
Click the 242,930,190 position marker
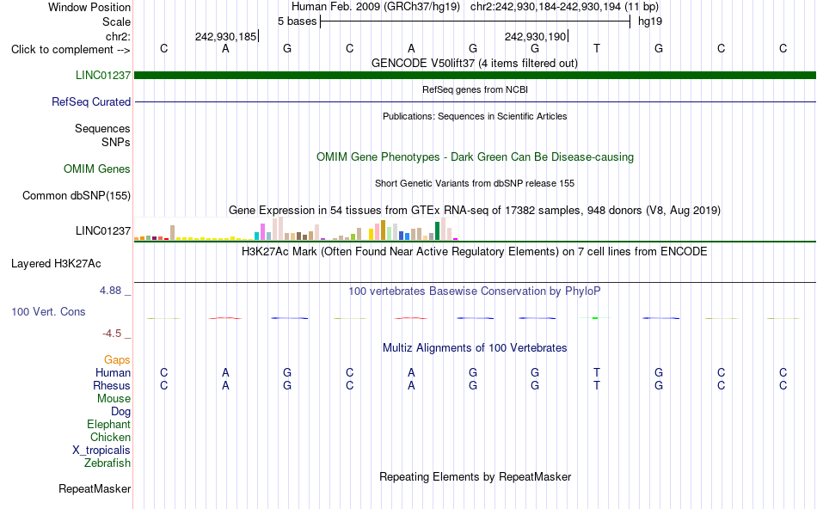coord(535,36)
